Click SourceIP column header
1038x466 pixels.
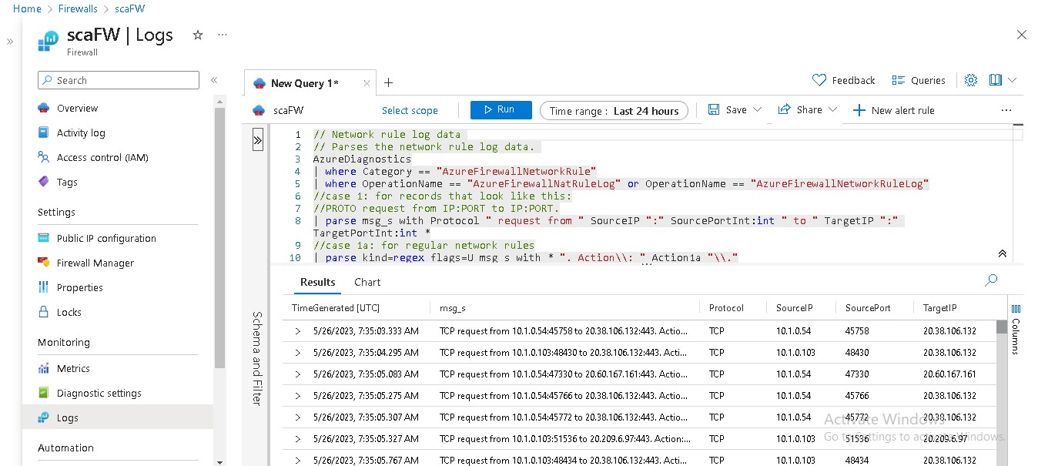point(794,308)
